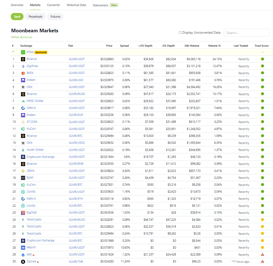Click the red warning trust score for AEX
Screen dimensions: 273x266
(x=262, y=254)
